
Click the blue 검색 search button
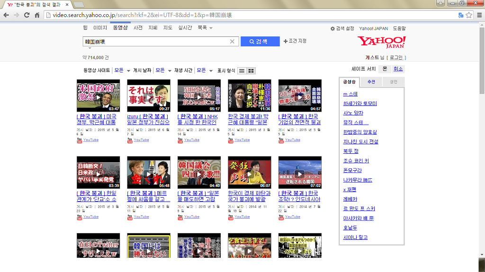(x=260, y=42)
